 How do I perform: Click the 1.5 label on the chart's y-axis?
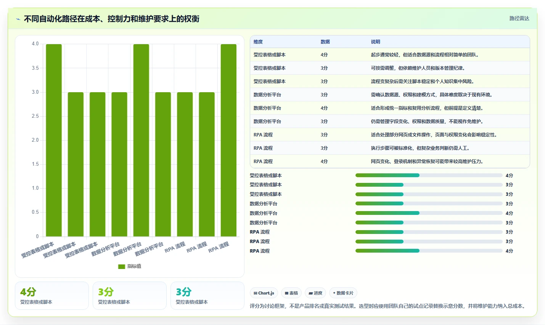[x=35, y=164]
